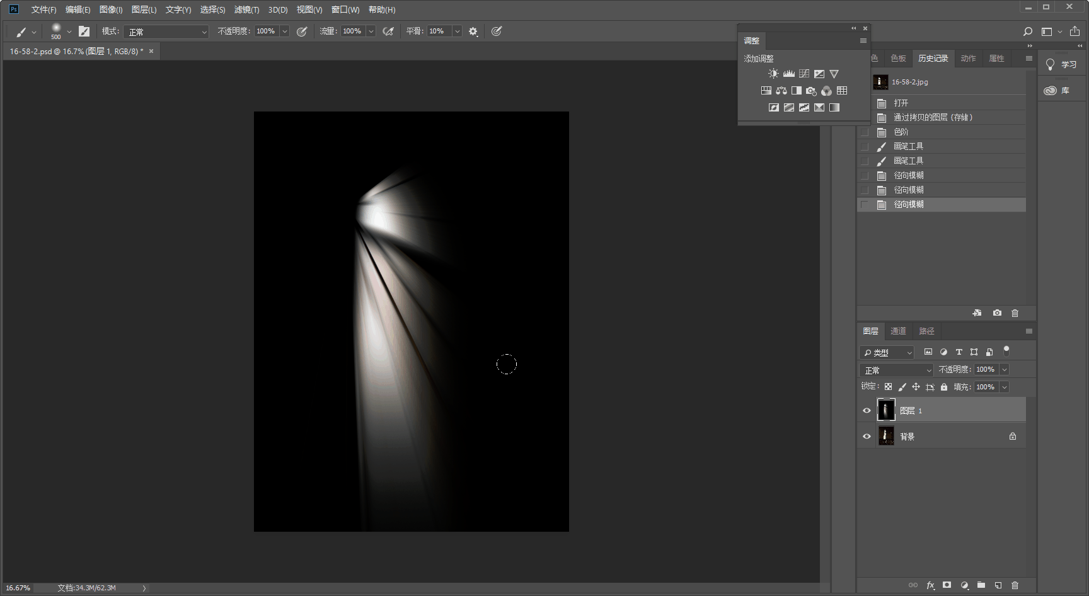The height and width of the screenshot is (596, 1089).
Task: Open the 滤镜 menu
Action: pyautogui.click(x=246, y=9)
